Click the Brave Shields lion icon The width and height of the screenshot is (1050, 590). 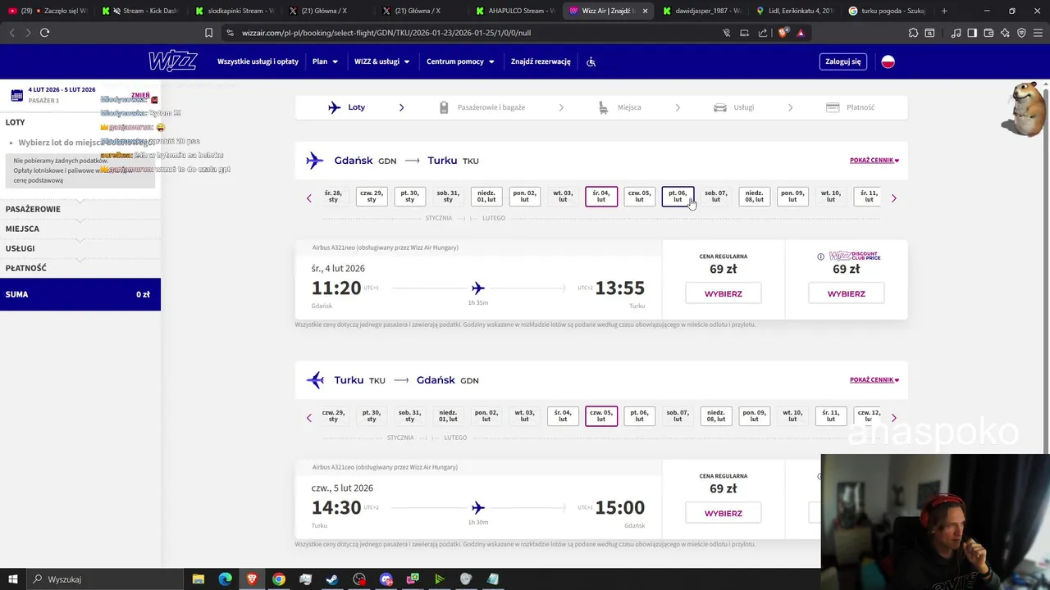click(783, 33)
